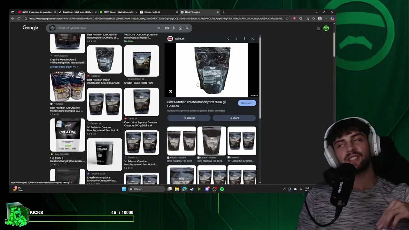Open IronFactor.sk Creatine Monohydrate result
Image resolution: width=409 pixels, height=230 pixels.
tap(67, 61)
